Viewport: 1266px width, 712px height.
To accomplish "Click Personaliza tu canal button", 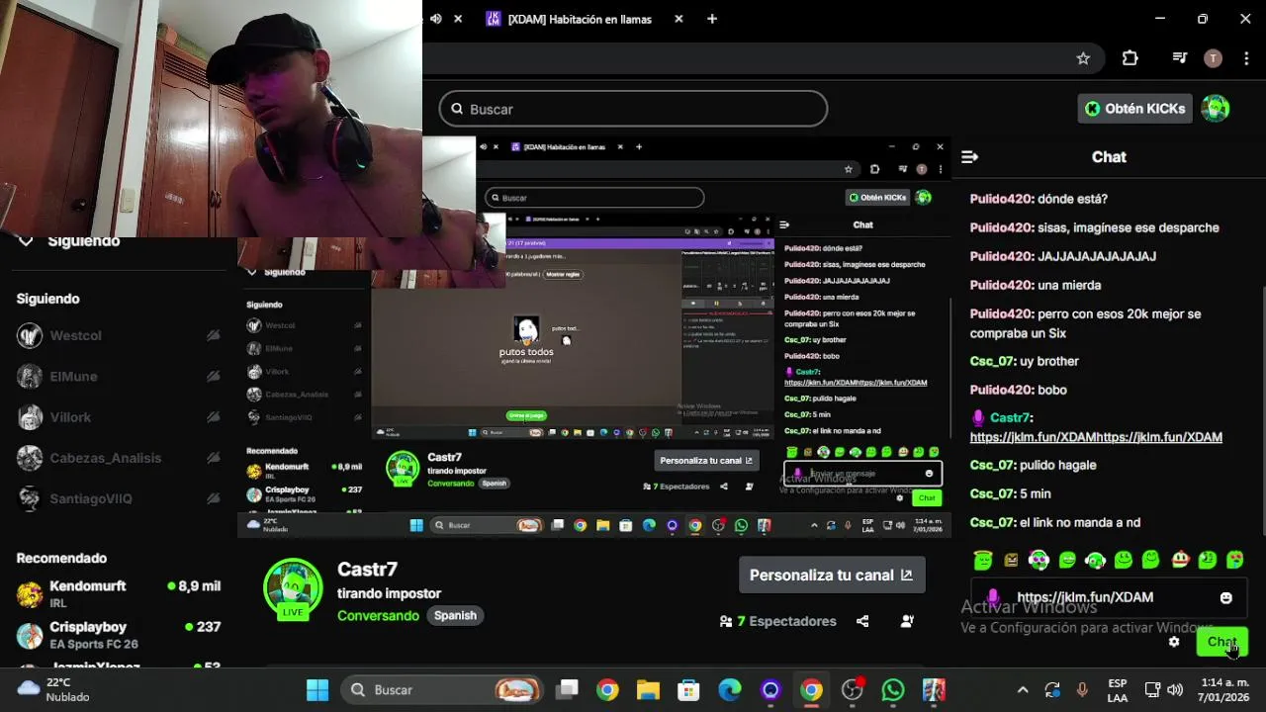I will click(832, 575).
